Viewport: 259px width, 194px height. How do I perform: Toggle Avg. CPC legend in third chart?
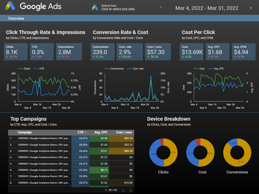pyautogui.click(x=216, y=69)
